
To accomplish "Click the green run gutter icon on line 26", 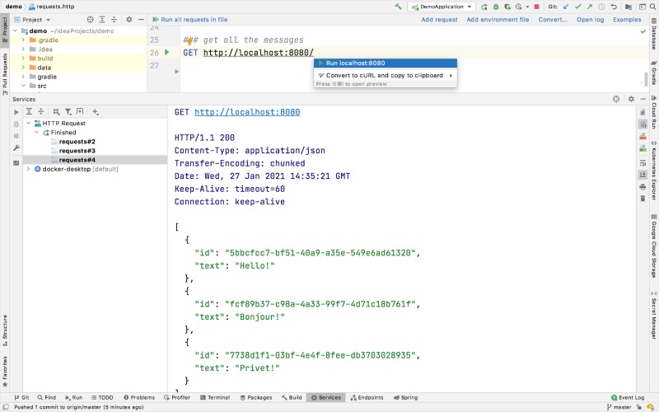I will click(x=167, y=52).
